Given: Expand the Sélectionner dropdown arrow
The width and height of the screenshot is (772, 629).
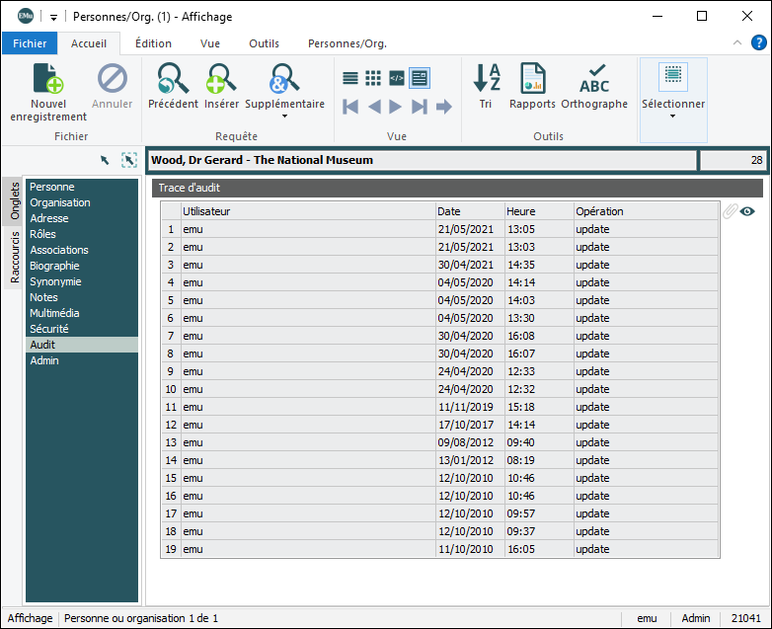Looking at the screenshot, I should coord(673,117).
